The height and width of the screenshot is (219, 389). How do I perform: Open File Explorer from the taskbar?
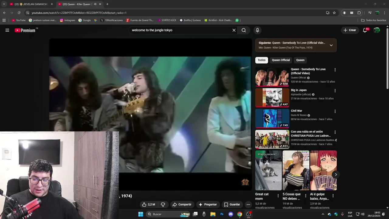[213, 214]
